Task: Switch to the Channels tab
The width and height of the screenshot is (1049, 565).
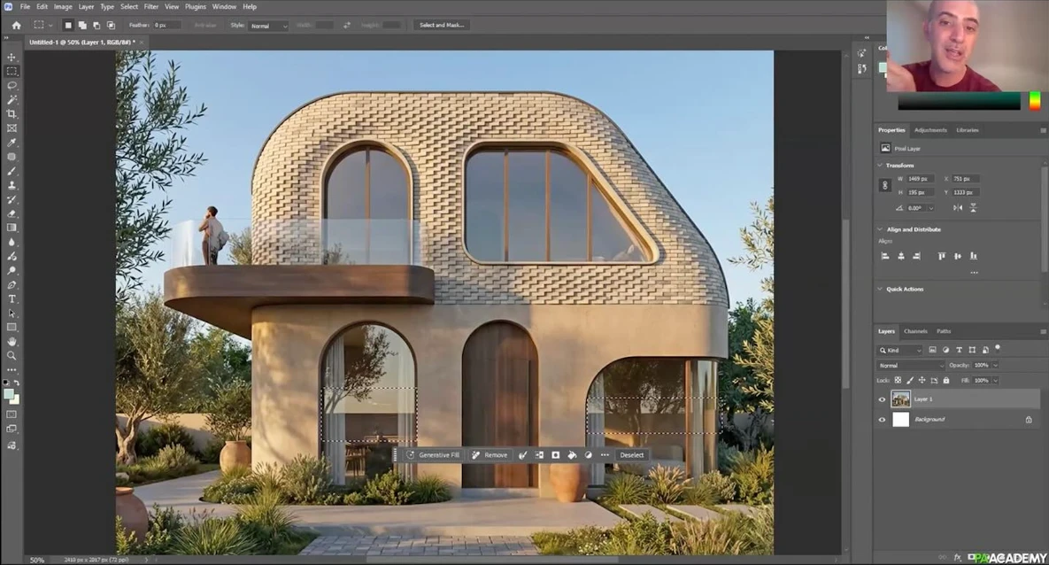Action: click(x=915, y=331)
